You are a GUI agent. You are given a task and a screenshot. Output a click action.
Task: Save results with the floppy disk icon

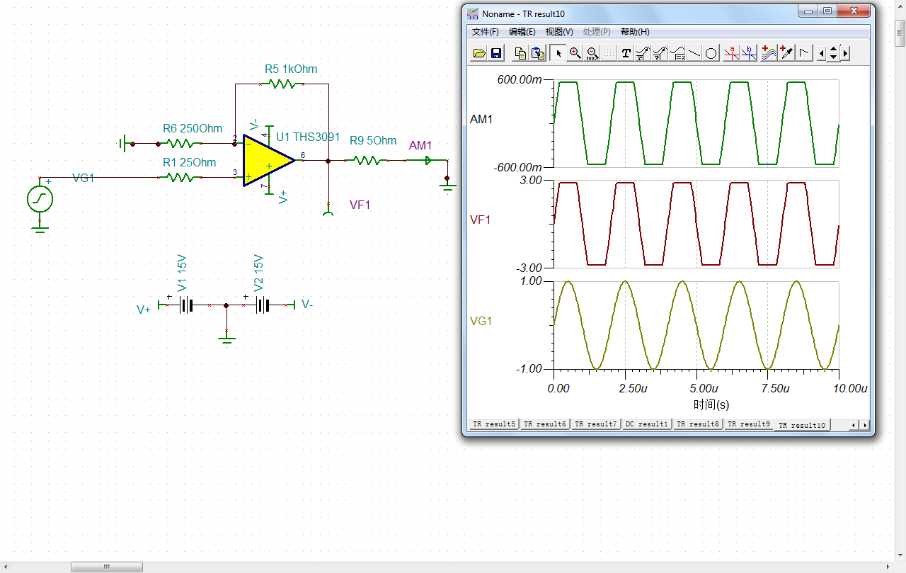(496, 53)
